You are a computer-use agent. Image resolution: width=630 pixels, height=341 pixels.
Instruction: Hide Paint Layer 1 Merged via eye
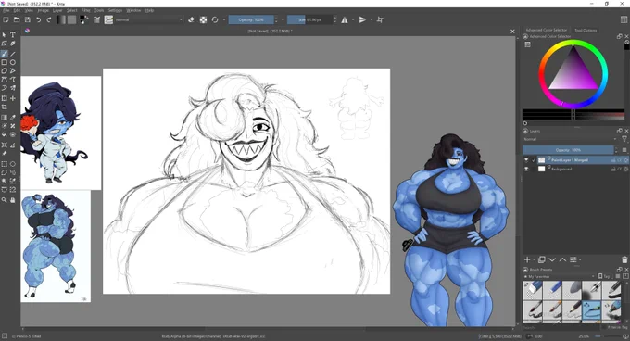point(526,160)
